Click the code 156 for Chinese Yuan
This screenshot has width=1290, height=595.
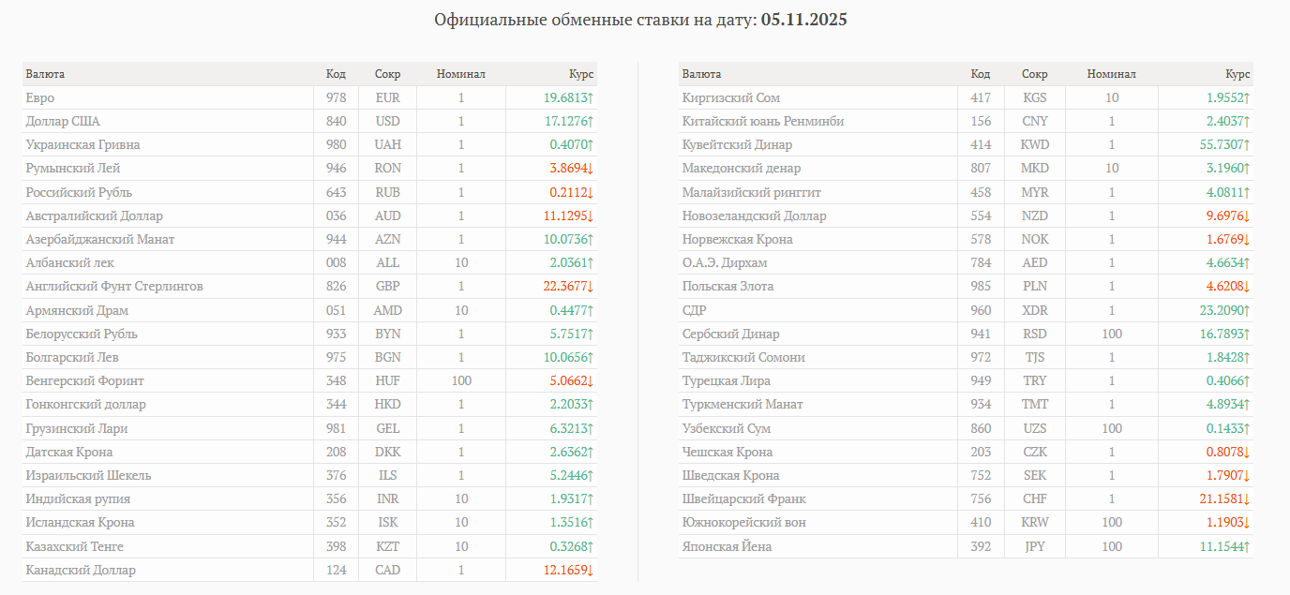tap(981, 122)
